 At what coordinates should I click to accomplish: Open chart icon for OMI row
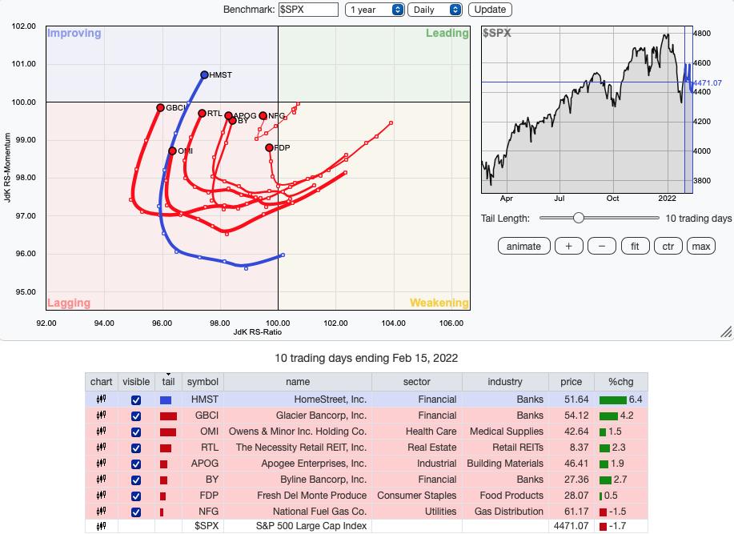click(x=101, y=431)
